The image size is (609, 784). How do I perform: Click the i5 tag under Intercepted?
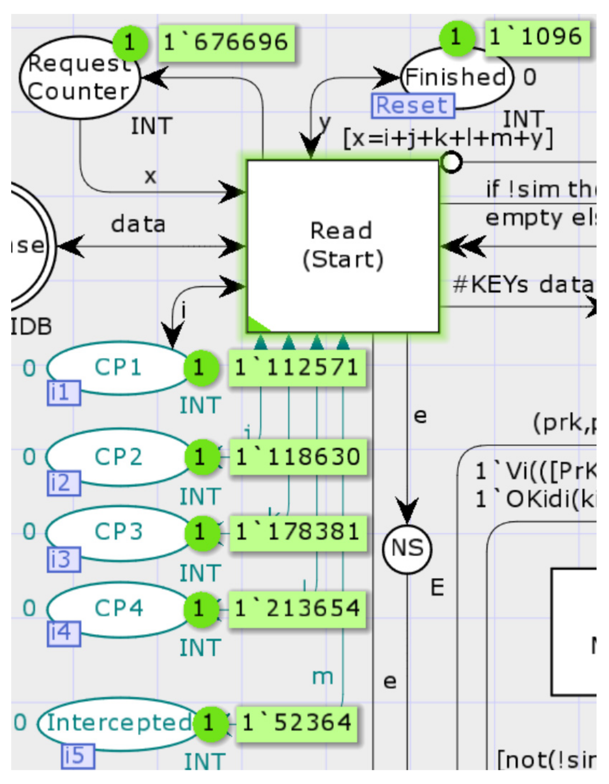tap(78, 756)
